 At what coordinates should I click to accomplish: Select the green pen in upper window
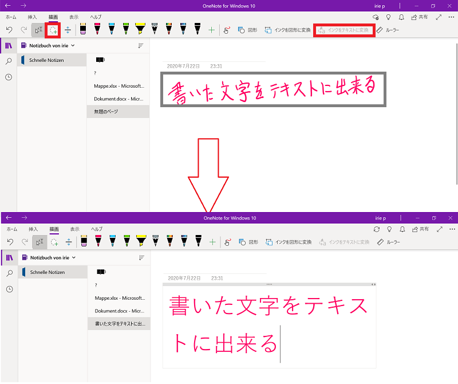point(126,29)
